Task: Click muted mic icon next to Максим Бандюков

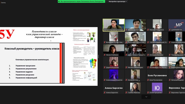Action: pos(148,30)
